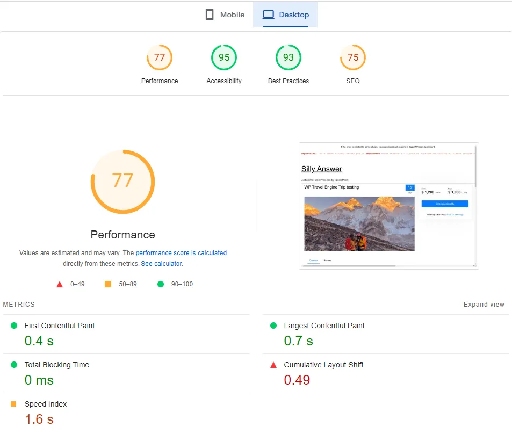Open the 'See calculator' link
The height and width of the screenshot is (434, 512).
161,264
